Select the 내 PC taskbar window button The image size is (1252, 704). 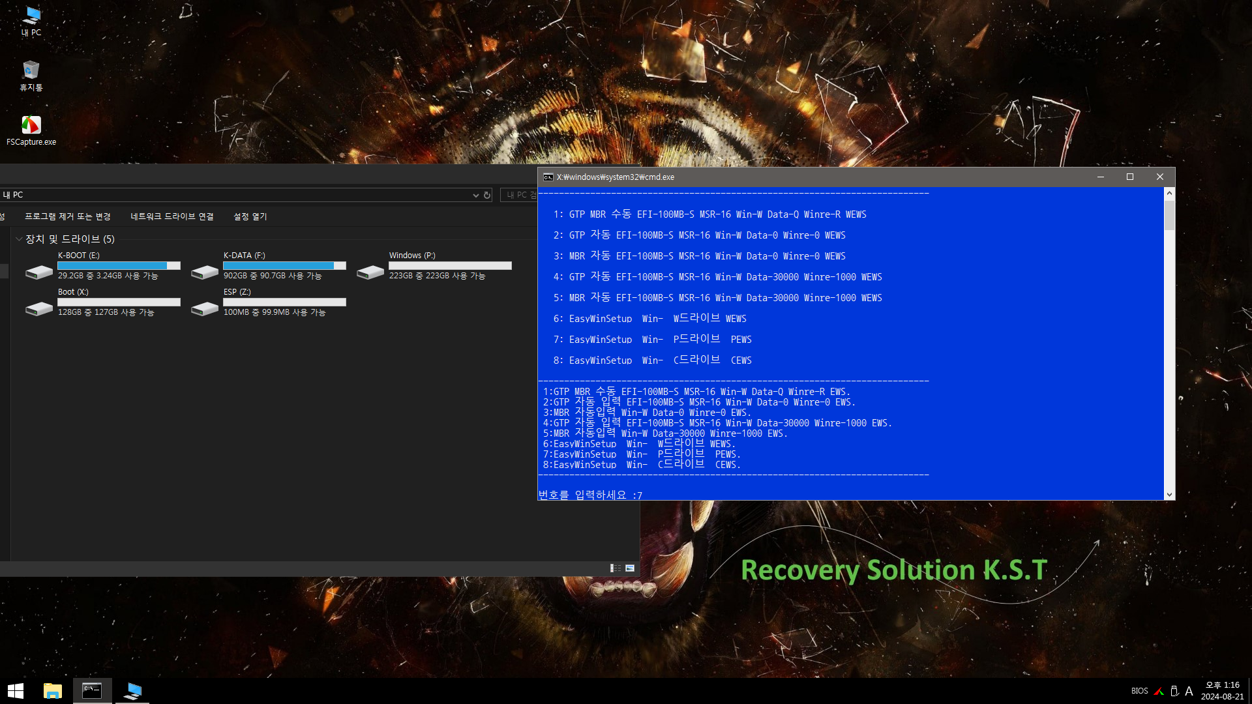click(x=132, y=691)
